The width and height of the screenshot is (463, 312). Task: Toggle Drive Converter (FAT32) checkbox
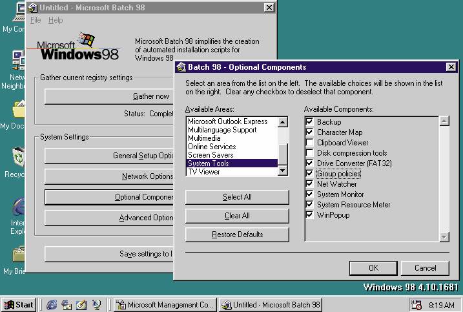tap(309, 163)
